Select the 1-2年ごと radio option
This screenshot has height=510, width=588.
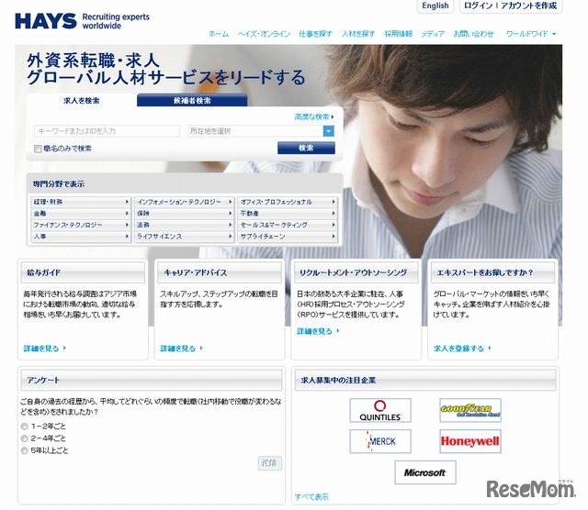25,427
